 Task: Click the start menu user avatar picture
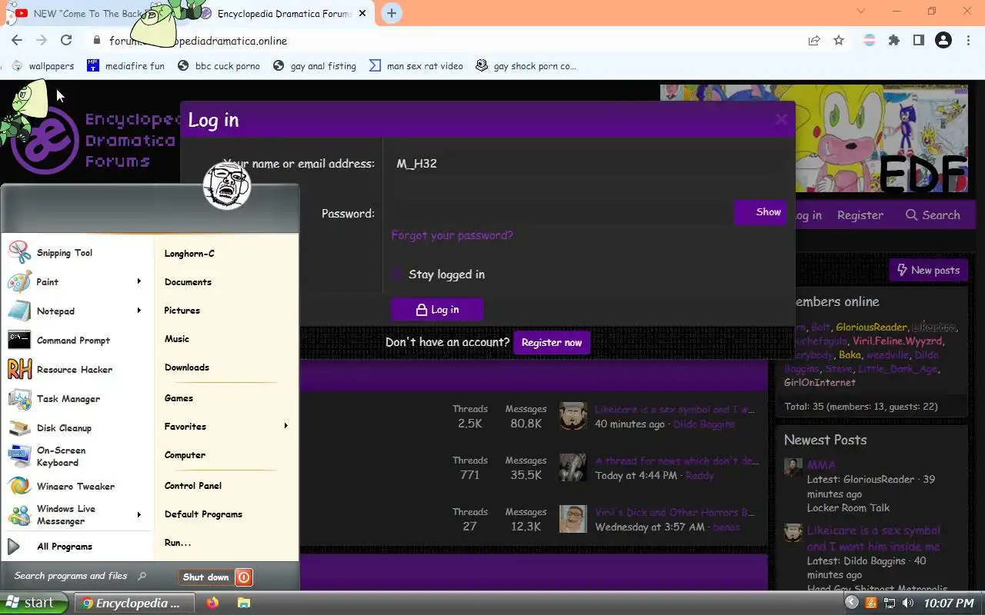(x=227, y=185)
